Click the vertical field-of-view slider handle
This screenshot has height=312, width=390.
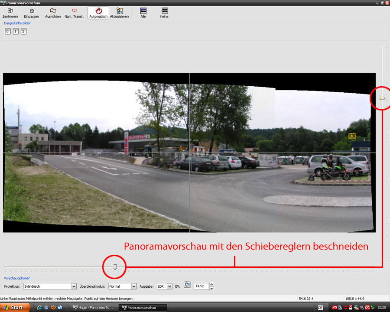click(382, 99)
